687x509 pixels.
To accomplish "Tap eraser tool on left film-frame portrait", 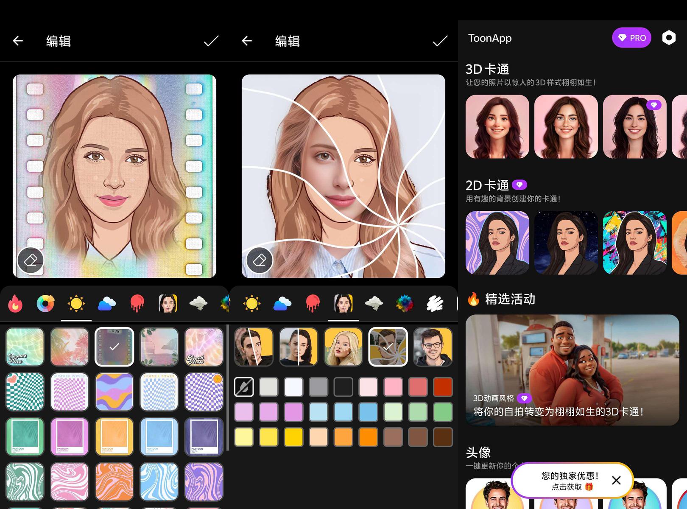I will point(31,260).
